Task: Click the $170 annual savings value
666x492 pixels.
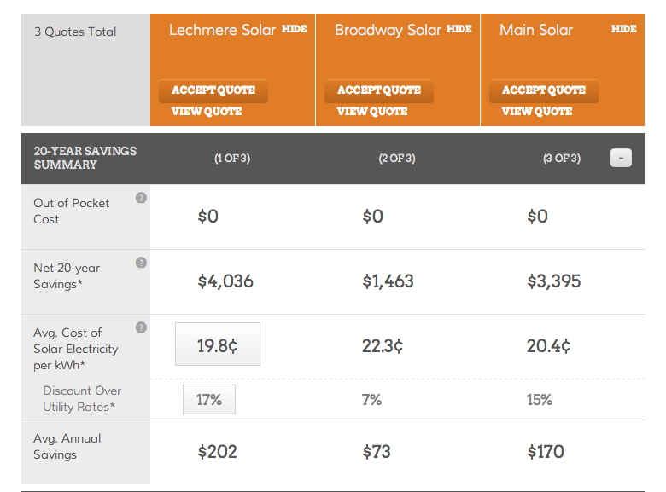Action: pyautogui.click(x=546, y=452)
